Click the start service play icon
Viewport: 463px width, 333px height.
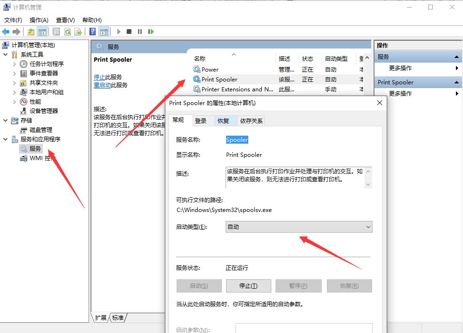118,32
